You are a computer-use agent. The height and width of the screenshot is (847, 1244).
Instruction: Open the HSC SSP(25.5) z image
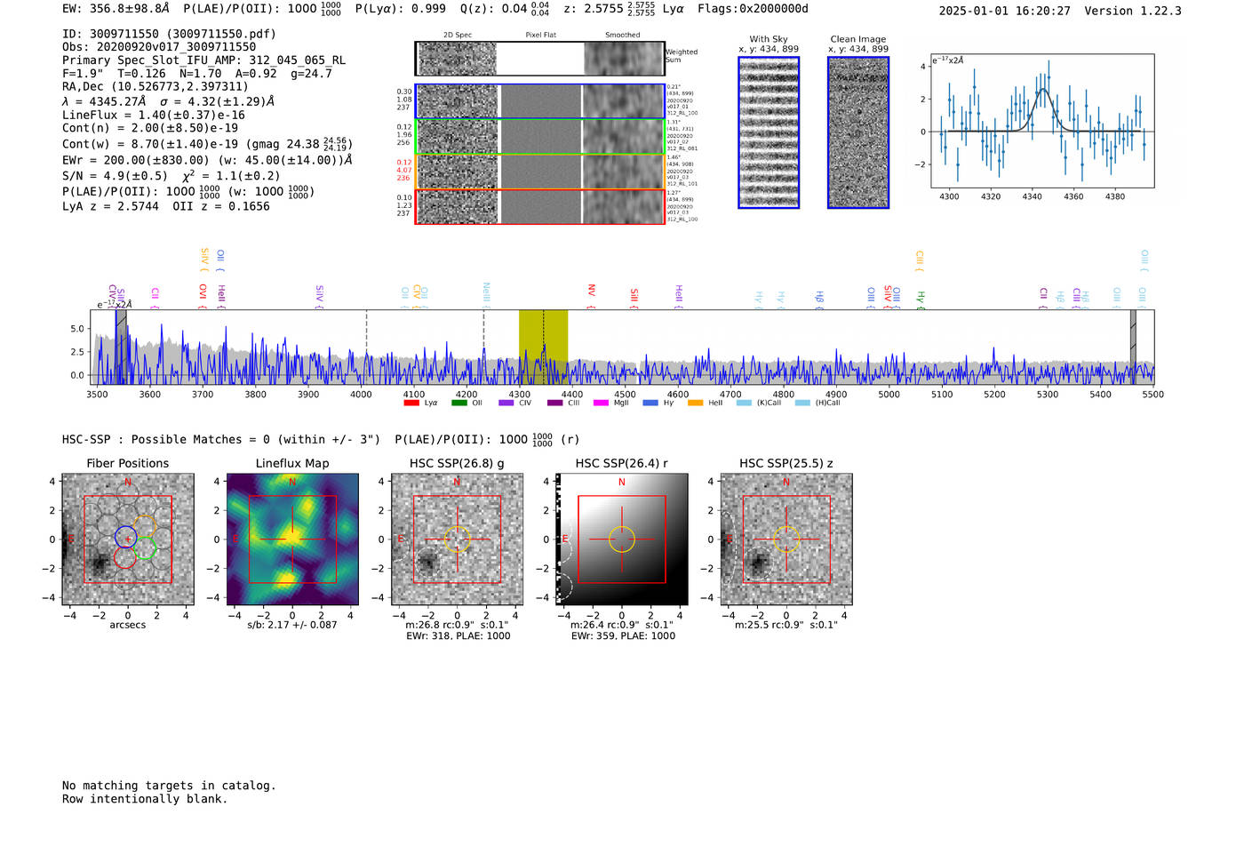point(786,539)
